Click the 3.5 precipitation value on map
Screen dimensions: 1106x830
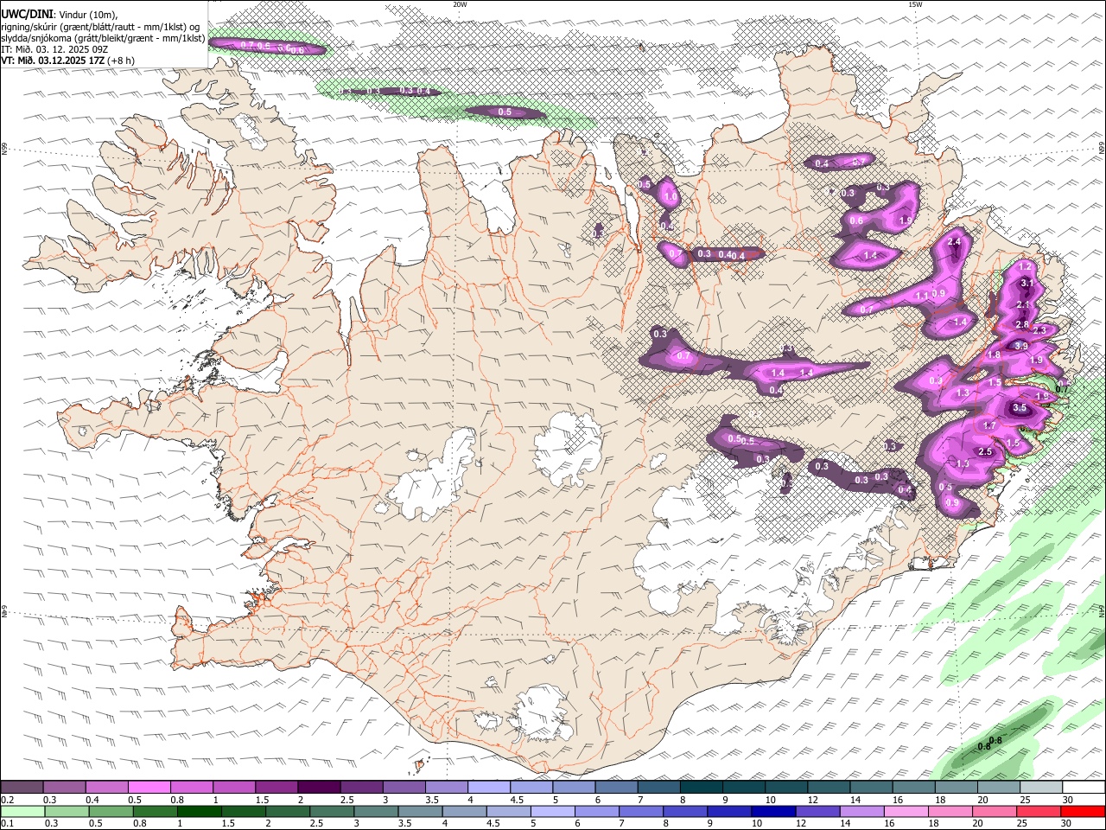point(1019,408)
